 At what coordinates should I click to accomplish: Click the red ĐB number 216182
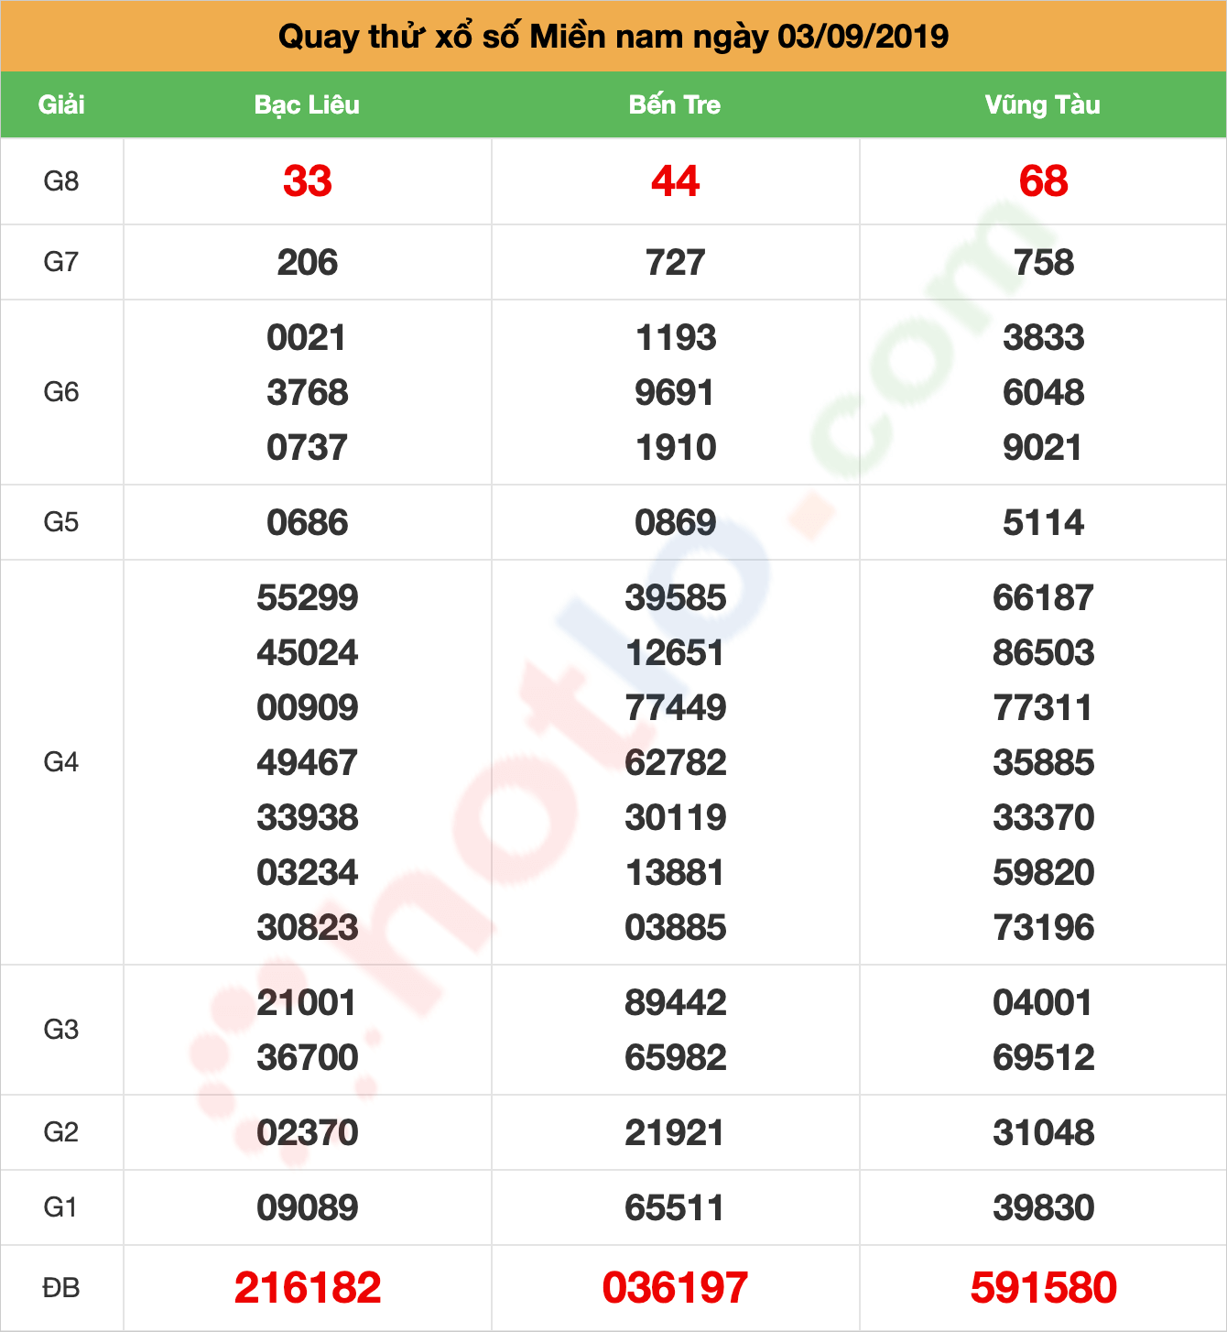point(308,1288)
